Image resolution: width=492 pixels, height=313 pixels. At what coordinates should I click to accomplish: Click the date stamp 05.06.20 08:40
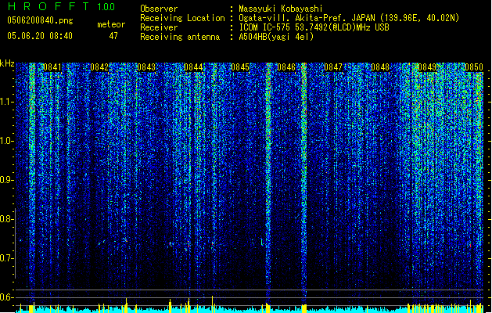tap(40, 36)
